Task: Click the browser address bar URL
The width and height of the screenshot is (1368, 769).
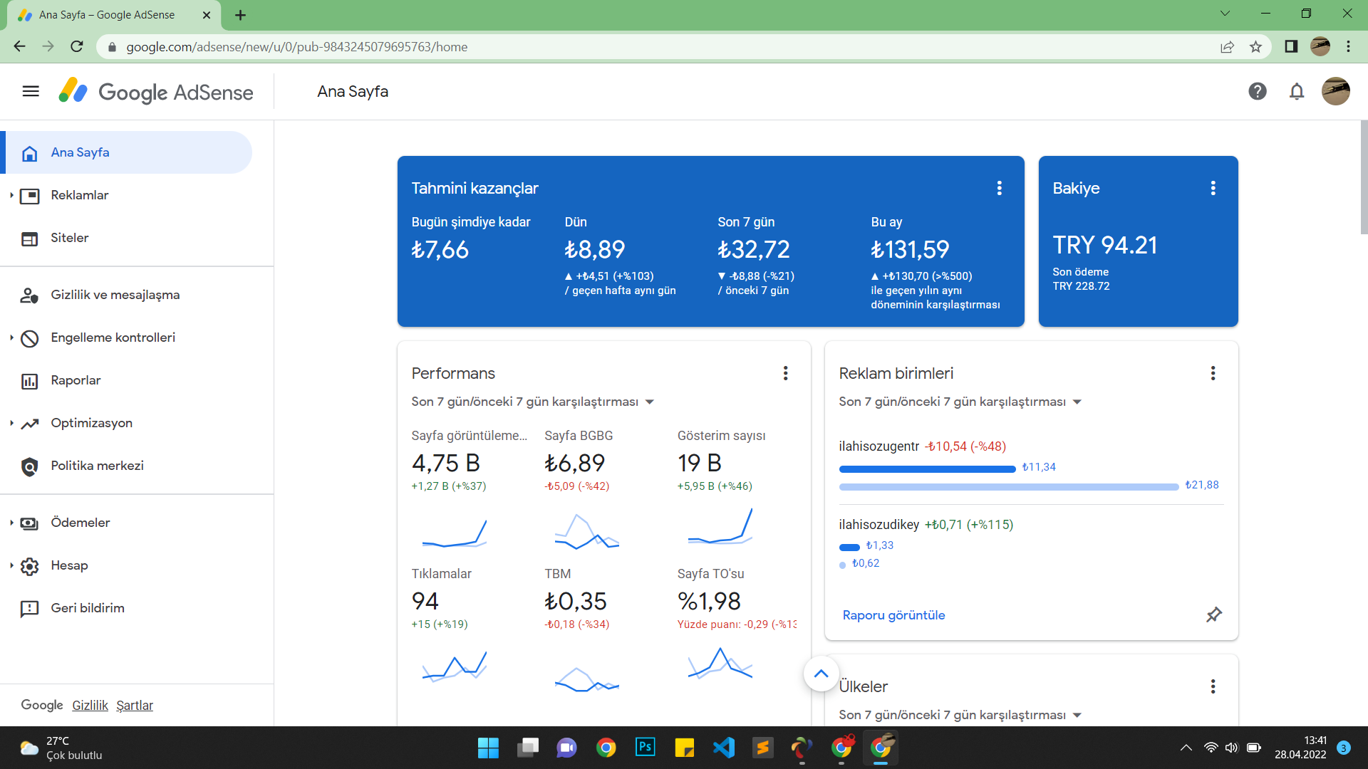Action: pyautogui.click(x=297, y=47)
